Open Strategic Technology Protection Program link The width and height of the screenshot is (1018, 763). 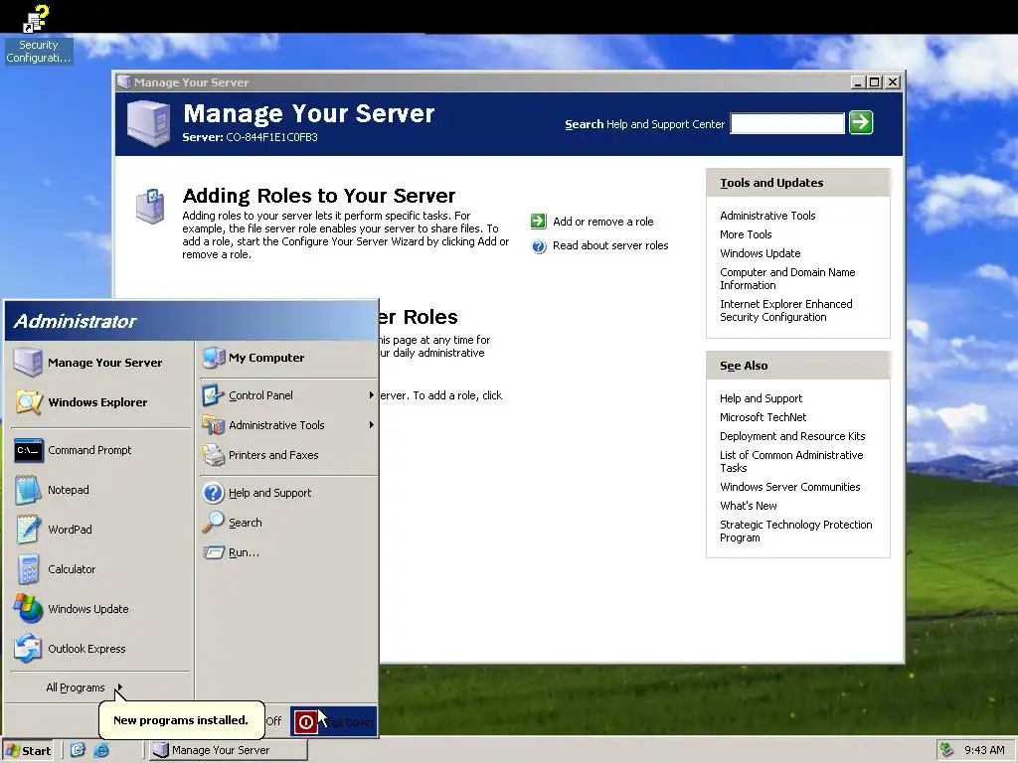[x=795, y=531]
